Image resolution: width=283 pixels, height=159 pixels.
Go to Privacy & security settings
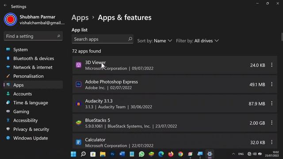pyautogui.click(x=33, y=129)
